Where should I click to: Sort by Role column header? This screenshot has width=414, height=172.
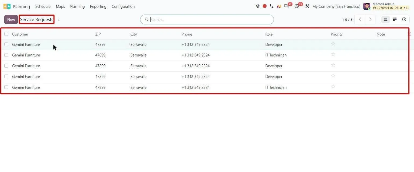pyautogui.click(x=269, y=34)
